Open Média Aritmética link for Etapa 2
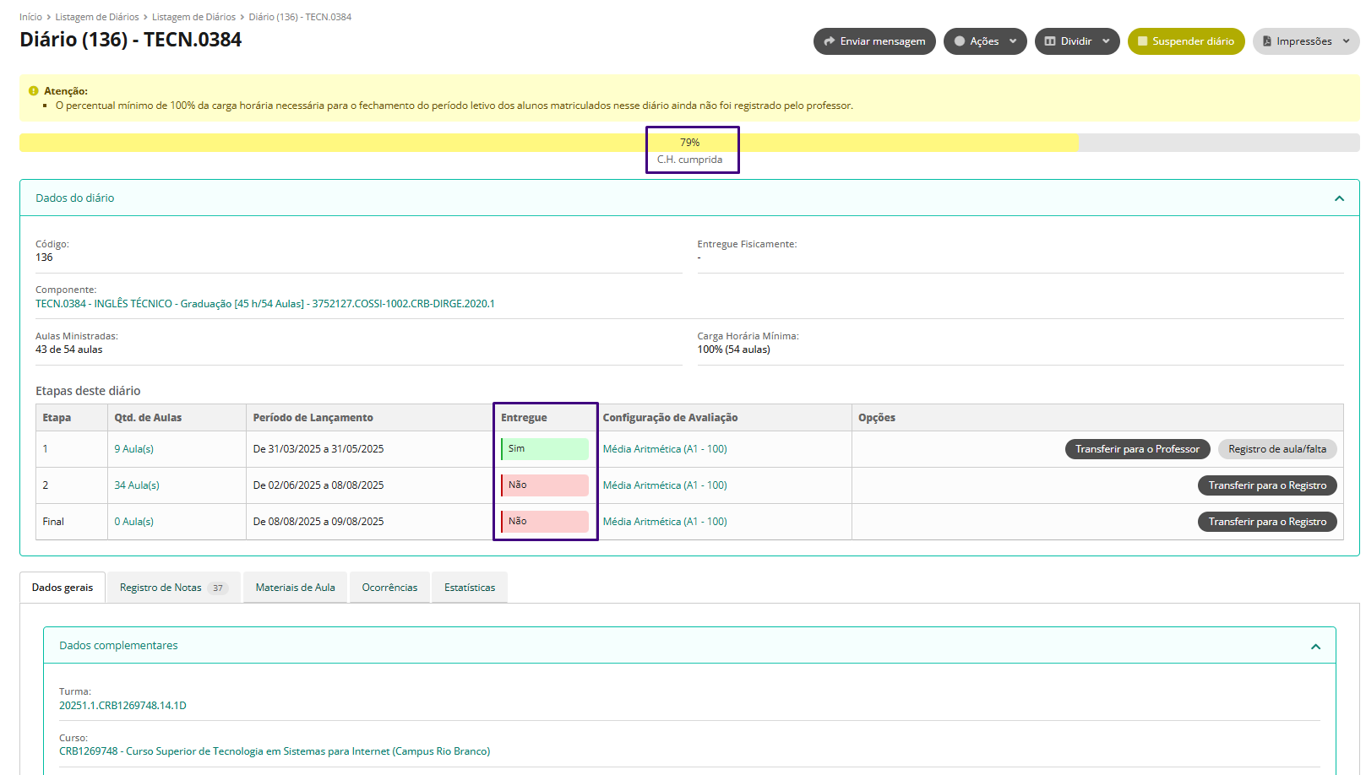1366x775 pixels. coord(665,485)
